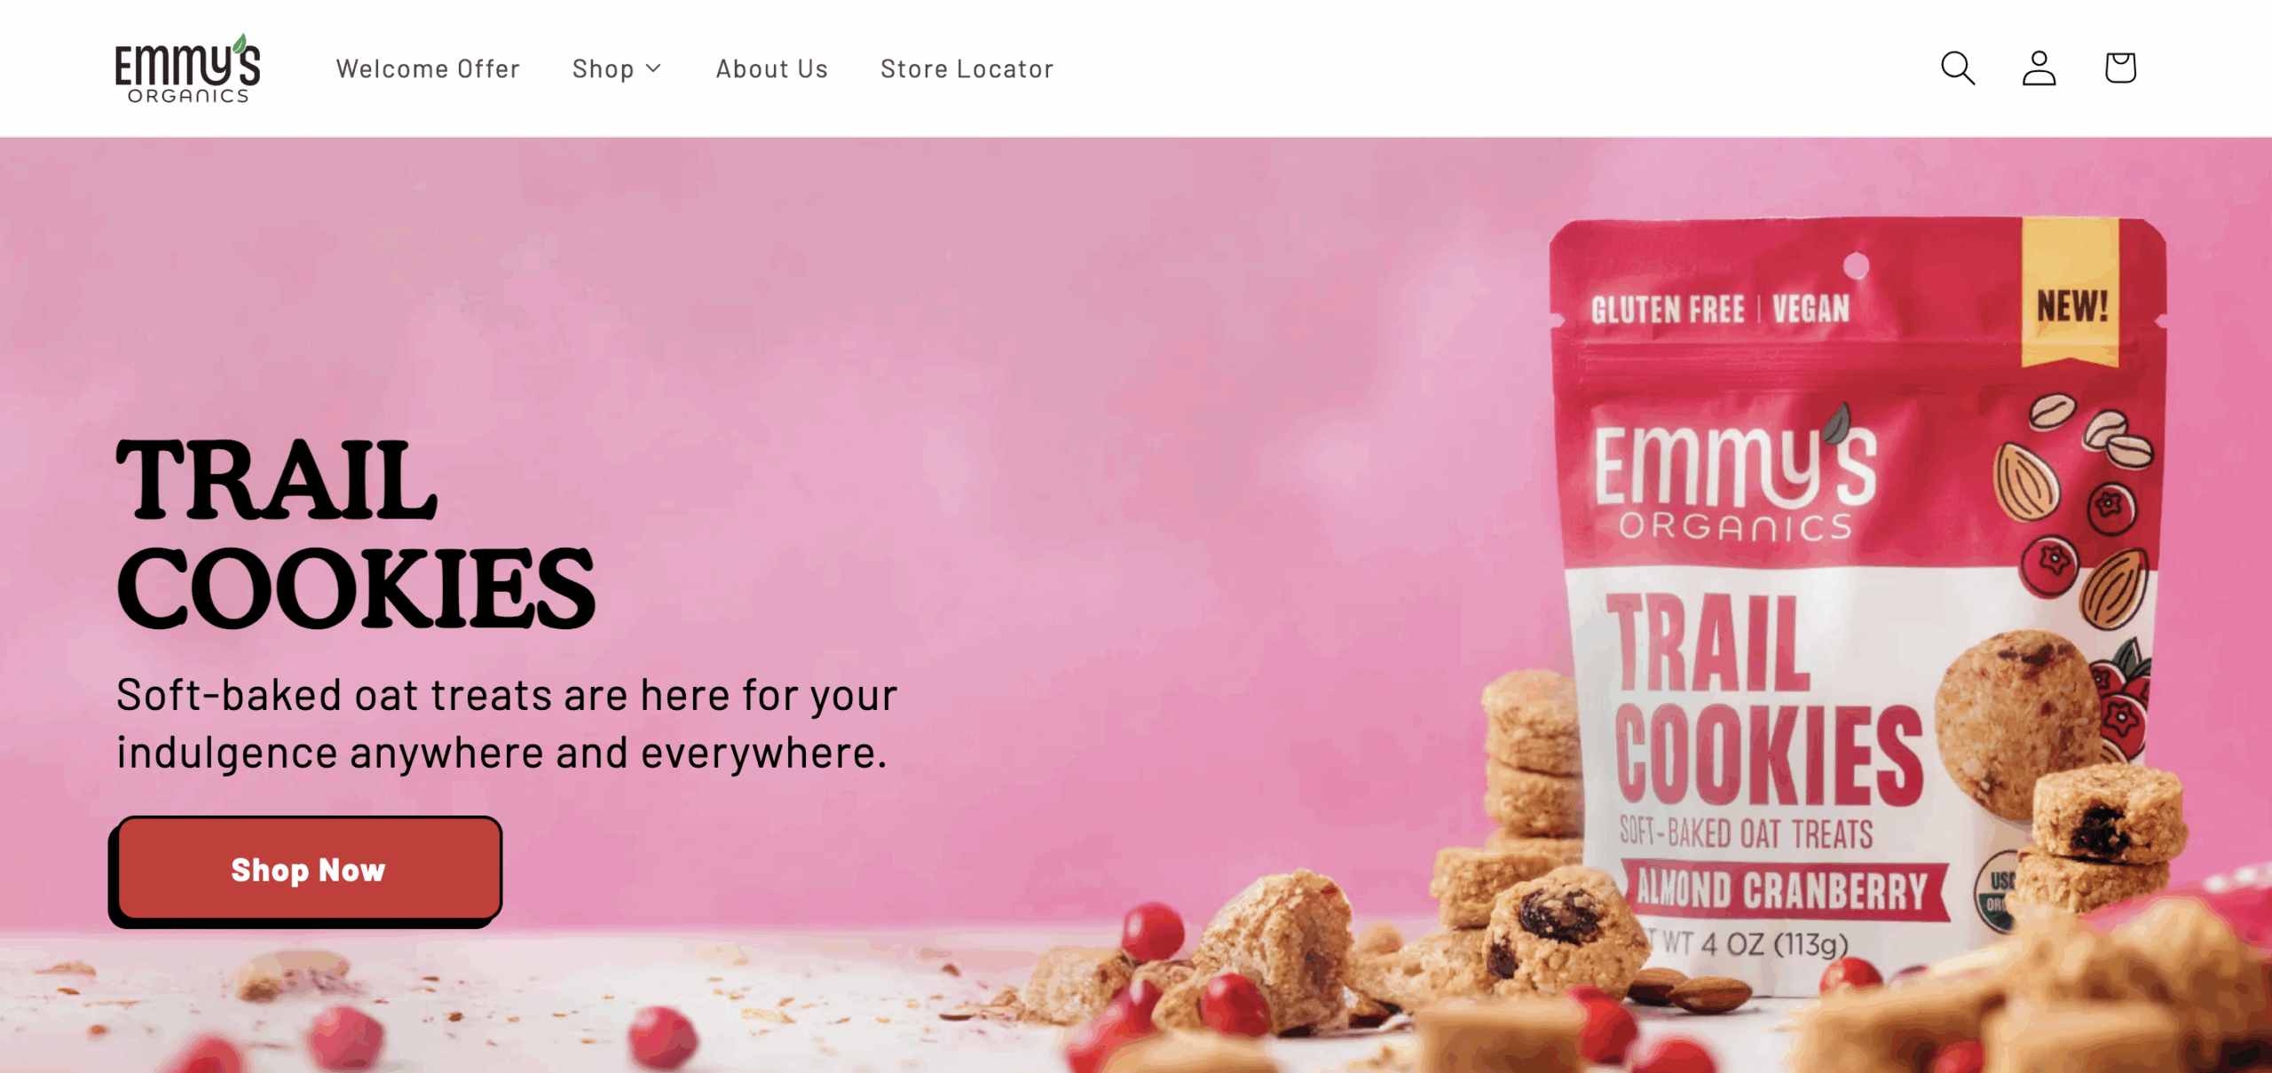Open the About Us page
The image size is (2272, 1073).
[x=771, y=68]
